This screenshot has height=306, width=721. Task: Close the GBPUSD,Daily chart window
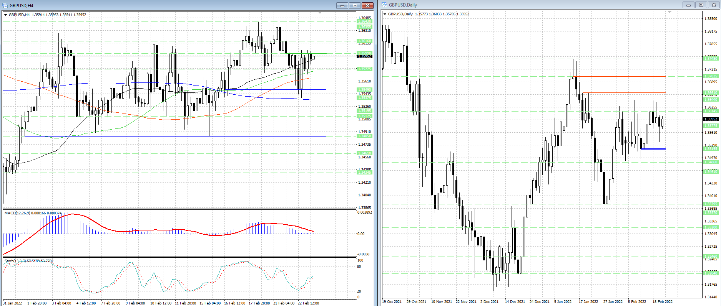[714, 5]
